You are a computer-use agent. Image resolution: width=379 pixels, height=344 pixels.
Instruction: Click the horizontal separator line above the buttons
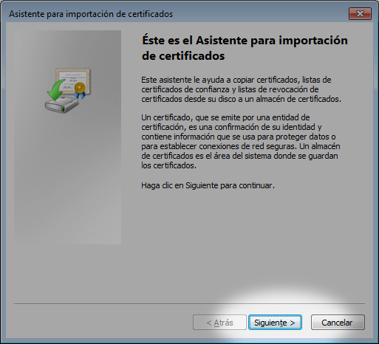coord(189,303)
